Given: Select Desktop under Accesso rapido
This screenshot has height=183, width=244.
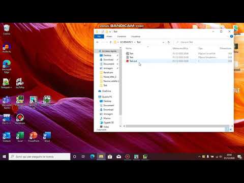Looking at the screenshot, I should [x=107, y=55].
